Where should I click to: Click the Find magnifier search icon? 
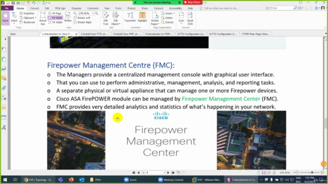[x=295, y=8]
